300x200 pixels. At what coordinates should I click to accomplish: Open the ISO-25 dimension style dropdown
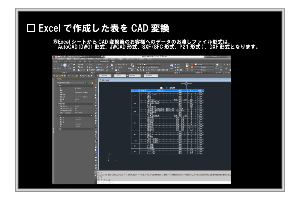(x=120, y=76)
